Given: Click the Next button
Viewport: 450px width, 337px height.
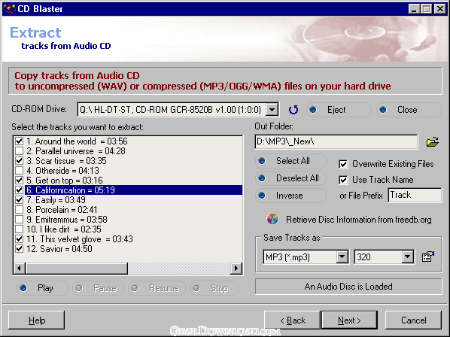Looking at the screenshot, I should (349, 320).
